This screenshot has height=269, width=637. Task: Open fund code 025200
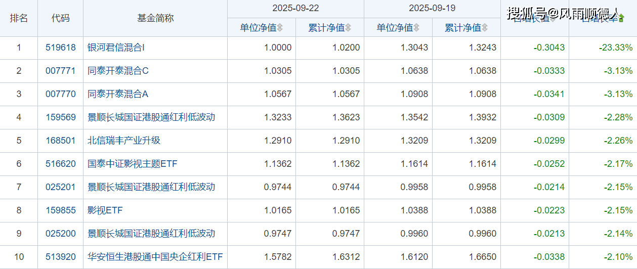60,234
